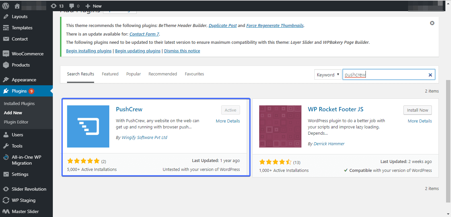Open the comments bubble icon

(x=71, y=6)
